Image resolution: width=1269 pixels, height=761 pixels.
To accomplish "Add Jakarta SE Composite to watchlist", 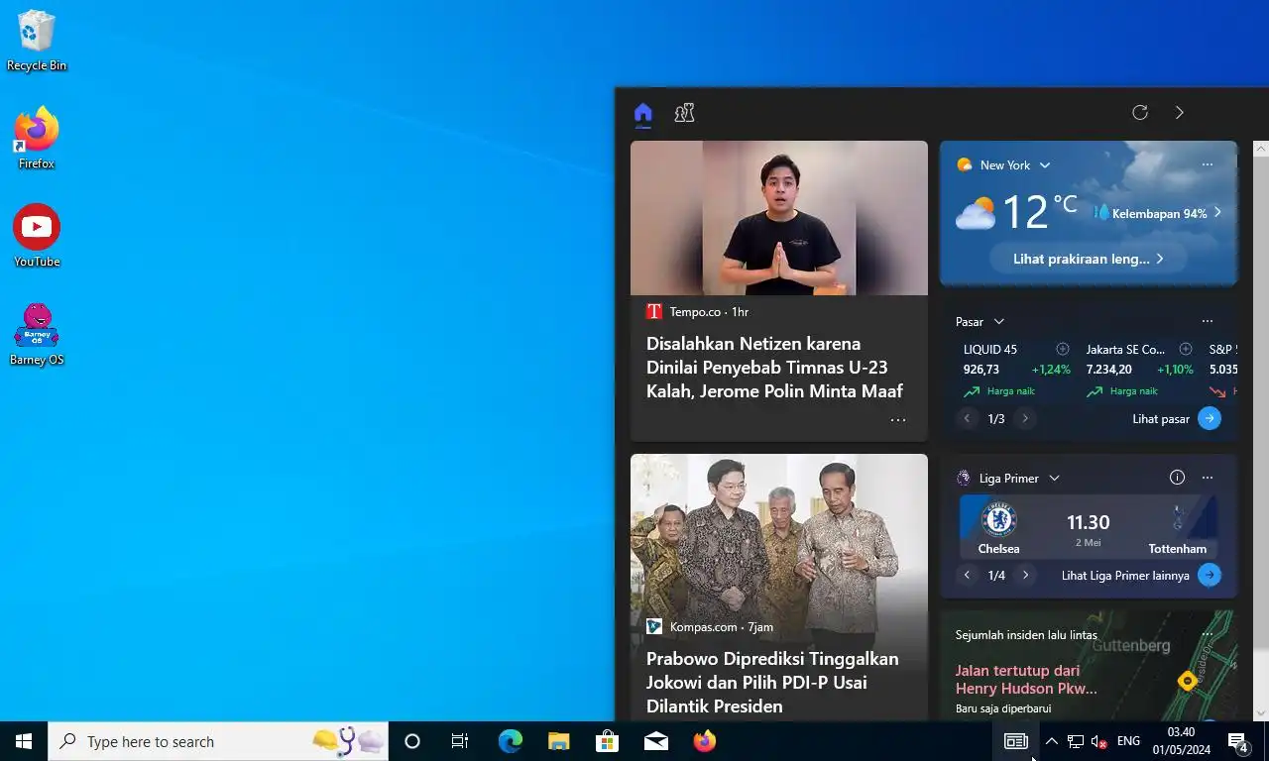I will (x=1186, y=349).
